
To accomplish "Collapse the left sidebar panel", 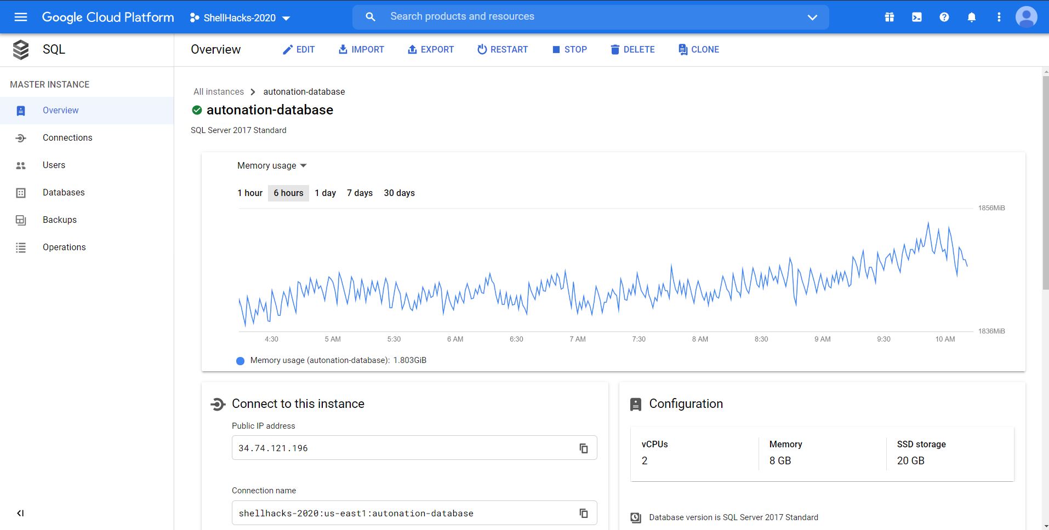I will 20,513.
